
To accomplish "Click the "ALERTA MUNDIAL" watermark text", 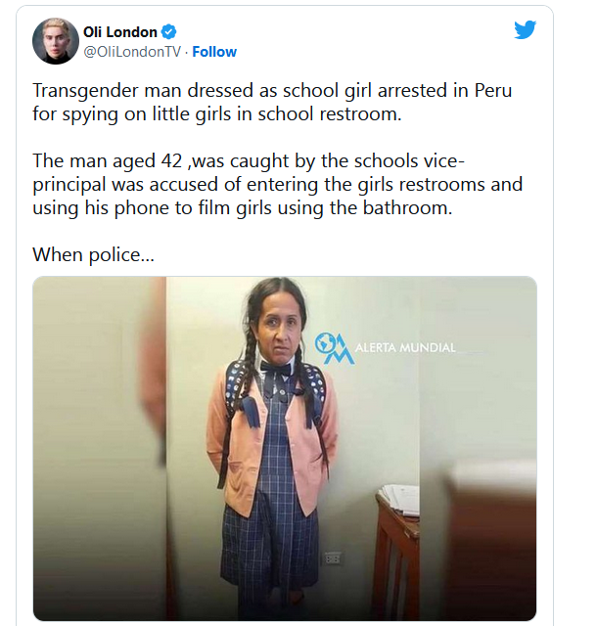I will (x=405, y=348).
